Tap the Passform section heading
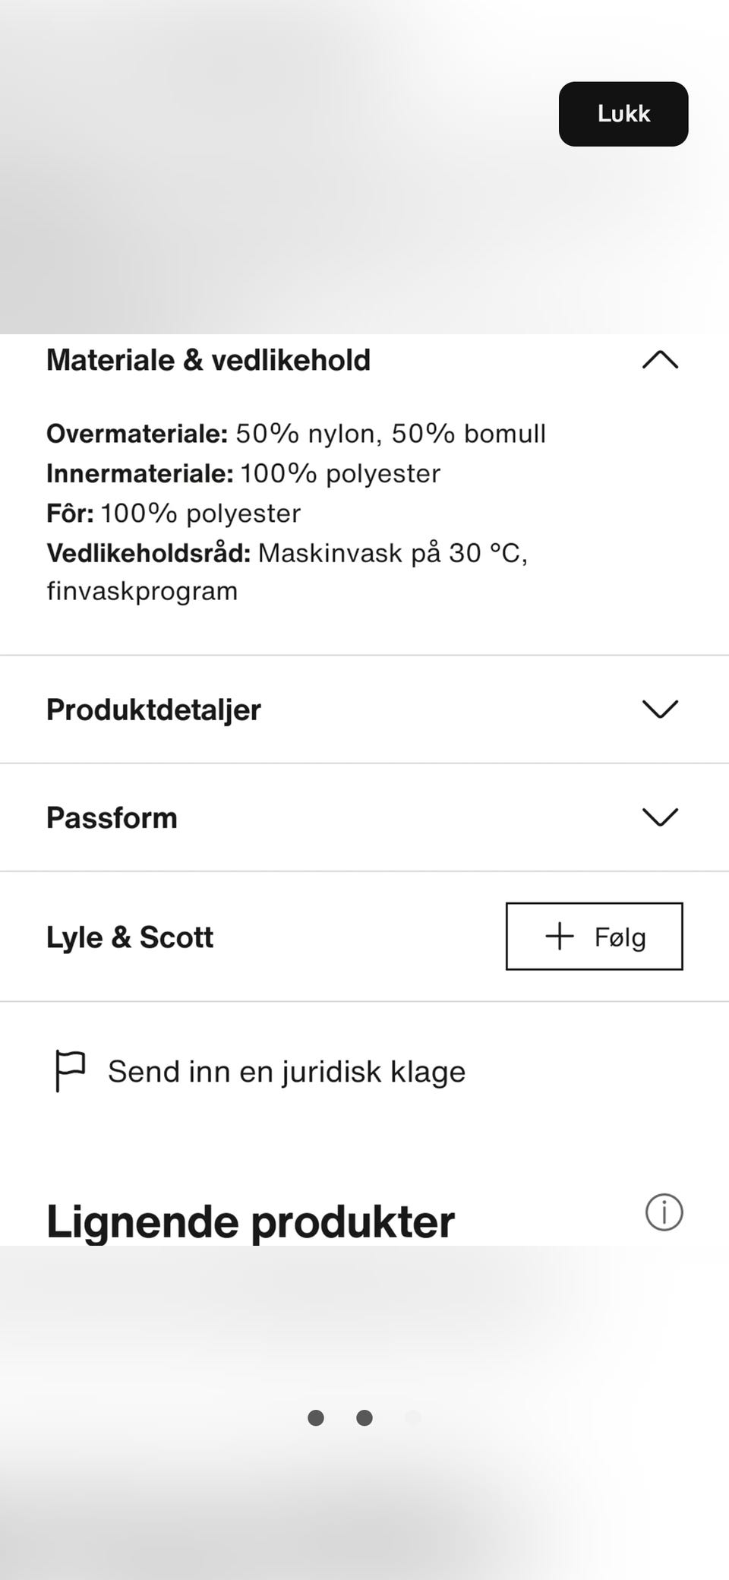729x1580 pixels. click(x=112, y=817)
